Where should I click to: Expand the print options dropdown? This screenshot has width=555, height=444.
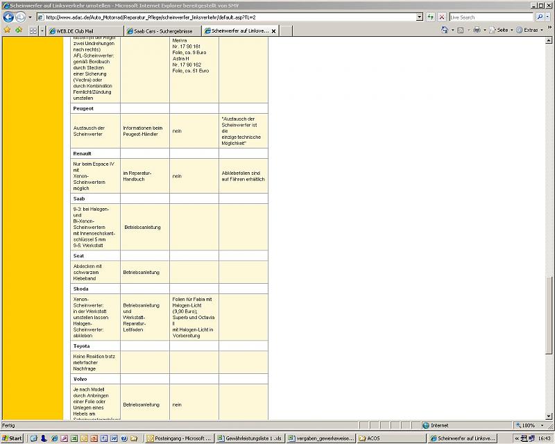[485, 30]
